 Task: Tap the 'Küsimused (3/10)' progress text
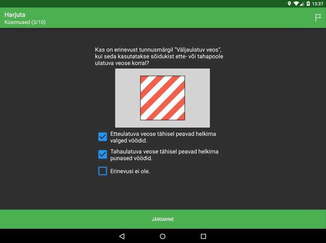click(25, 22)
